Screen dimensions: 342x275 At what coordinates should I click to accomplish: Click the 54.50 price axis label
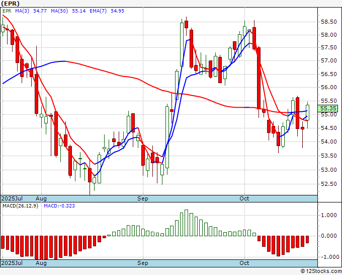pyautogui.click(x=329, y=128)
